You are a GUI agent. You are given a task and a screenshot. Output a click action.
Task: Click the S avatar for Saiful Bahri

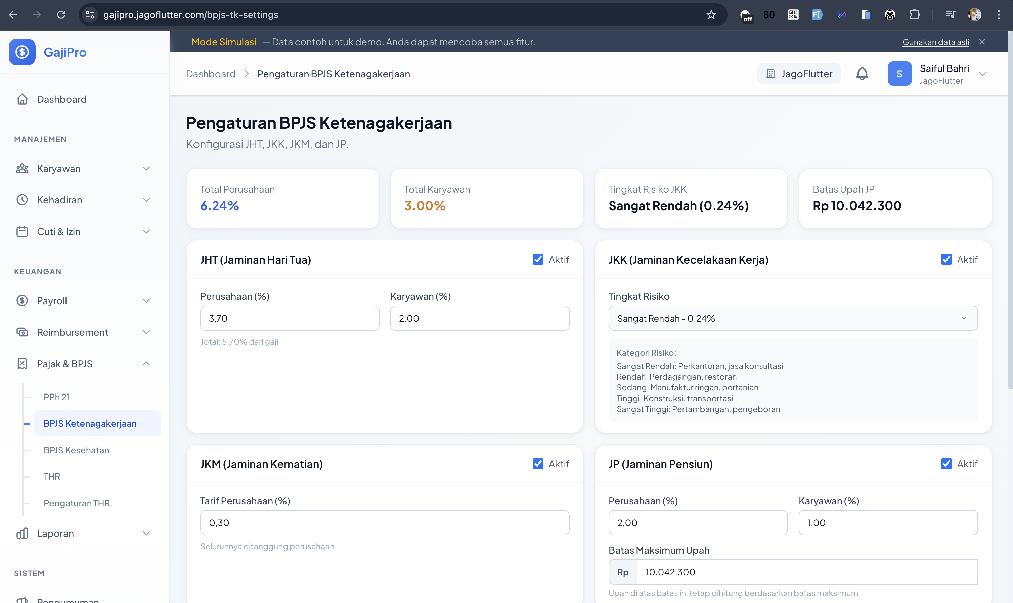(899, 74)
